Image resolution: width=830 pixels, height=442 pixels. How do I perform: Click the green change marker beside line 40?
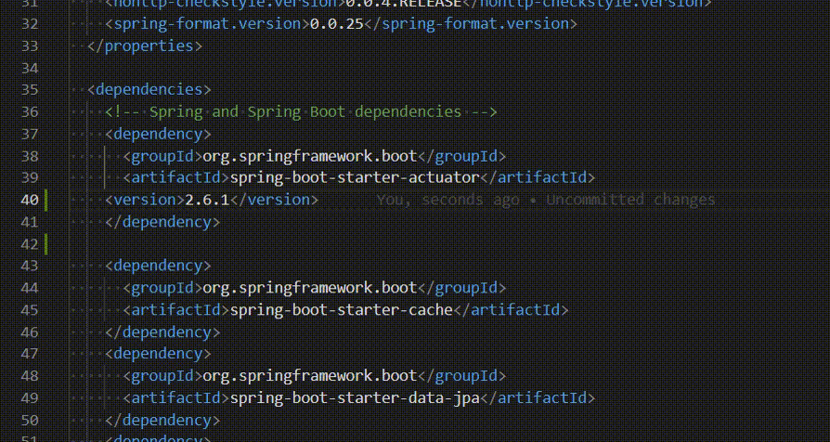(46, 200)
